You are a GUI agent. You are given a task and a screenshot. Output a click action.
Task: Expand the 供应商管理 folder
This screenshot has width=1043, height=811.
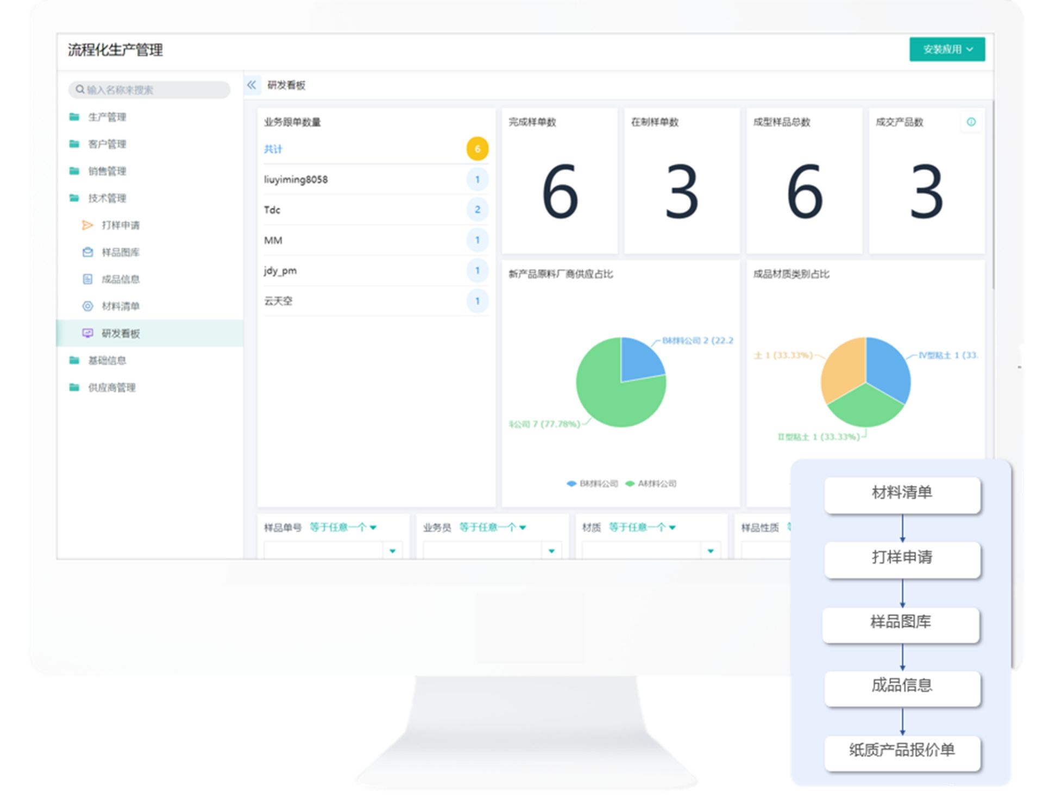click(111, 387)
